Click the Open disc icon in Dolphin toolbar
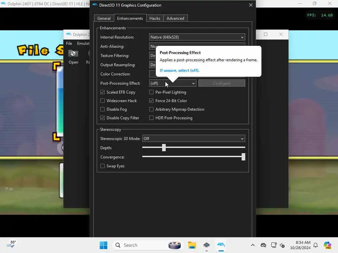 coord(73,53)
